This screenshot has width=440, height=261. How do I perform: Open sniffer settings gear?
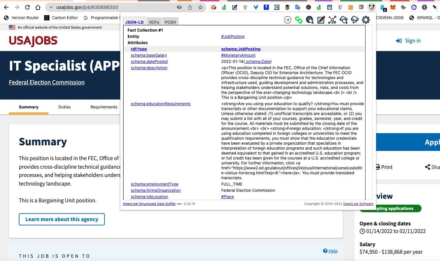(x=366, y=20)
